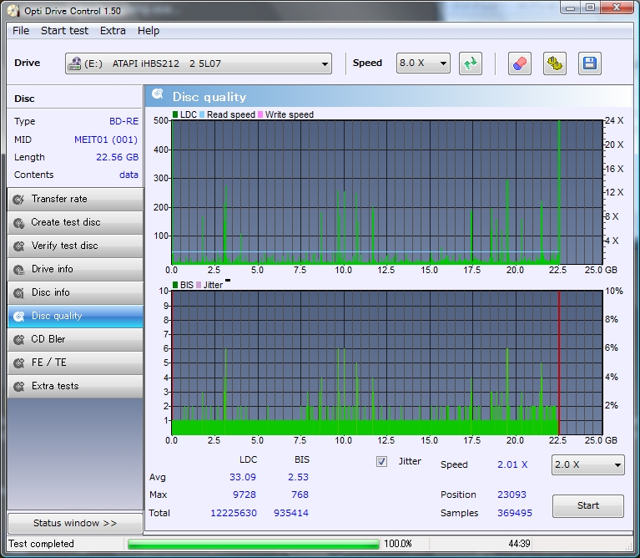Open the 8.0 X read speed dropdown
640x558 pixels.
423,63
